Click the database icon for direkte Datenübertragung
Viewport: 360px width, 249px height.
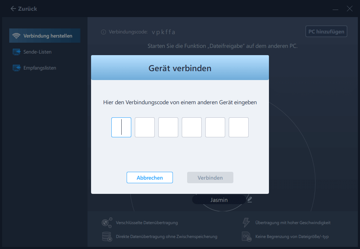point(106,236)
